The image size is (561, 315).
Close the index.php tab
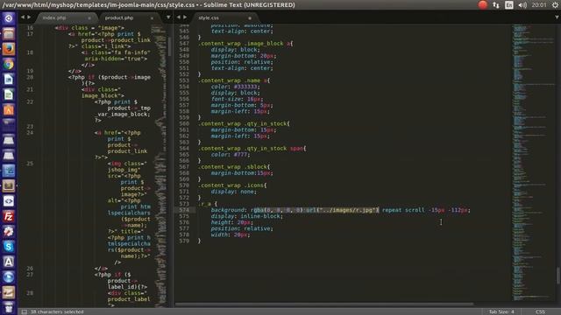[89, 17]
